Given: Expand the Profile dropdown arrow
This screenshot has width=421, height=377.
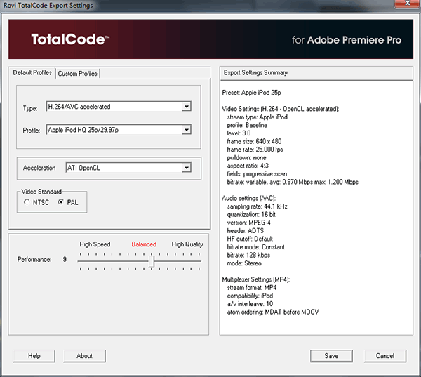Looking at the screenshot, I should click(x=187, y=130).
